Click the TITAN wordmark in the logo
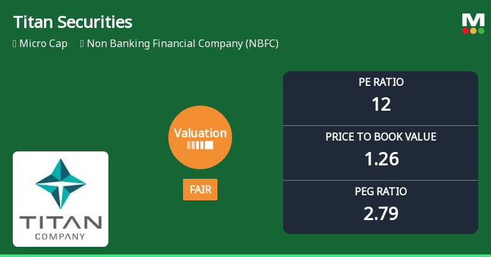Screen dimensions: 491x257 point(61,223)
